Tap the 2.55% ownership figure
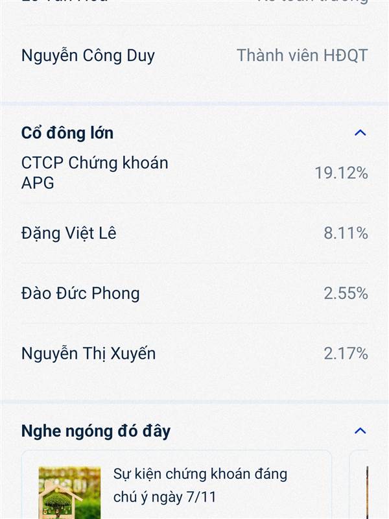This screenshot has width=389, height=519. 346,293
